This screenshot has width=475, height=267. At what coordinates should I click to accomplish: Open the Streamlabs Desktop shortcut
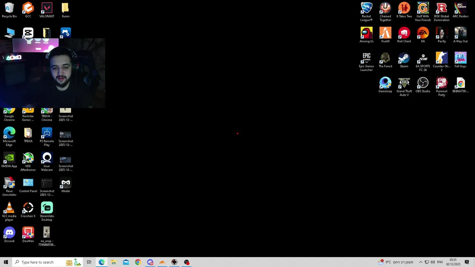click(47, 211)
